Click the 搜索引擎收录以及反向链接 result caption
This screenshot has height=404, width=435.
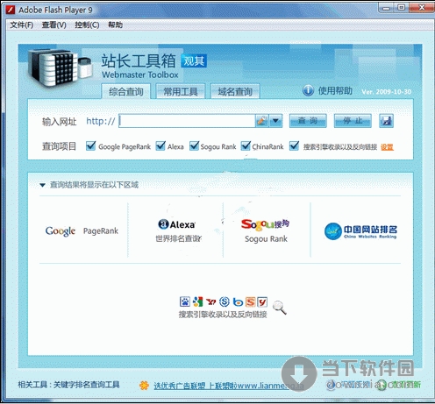tap(223, 315)
